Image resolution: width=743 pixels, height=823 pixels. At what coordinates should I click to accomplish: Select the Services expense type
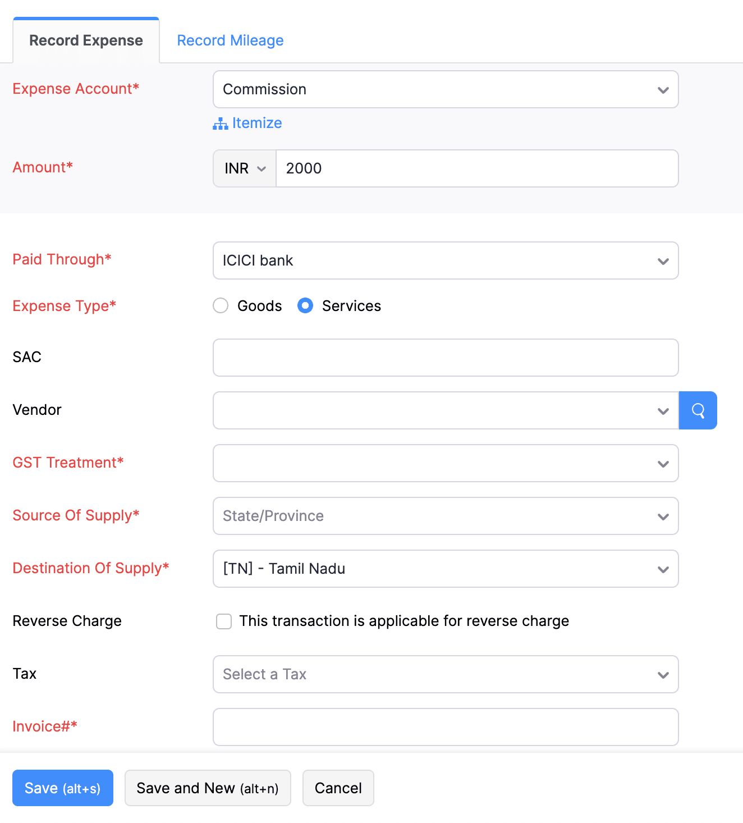pyautogui.click(x=305, y=305)
